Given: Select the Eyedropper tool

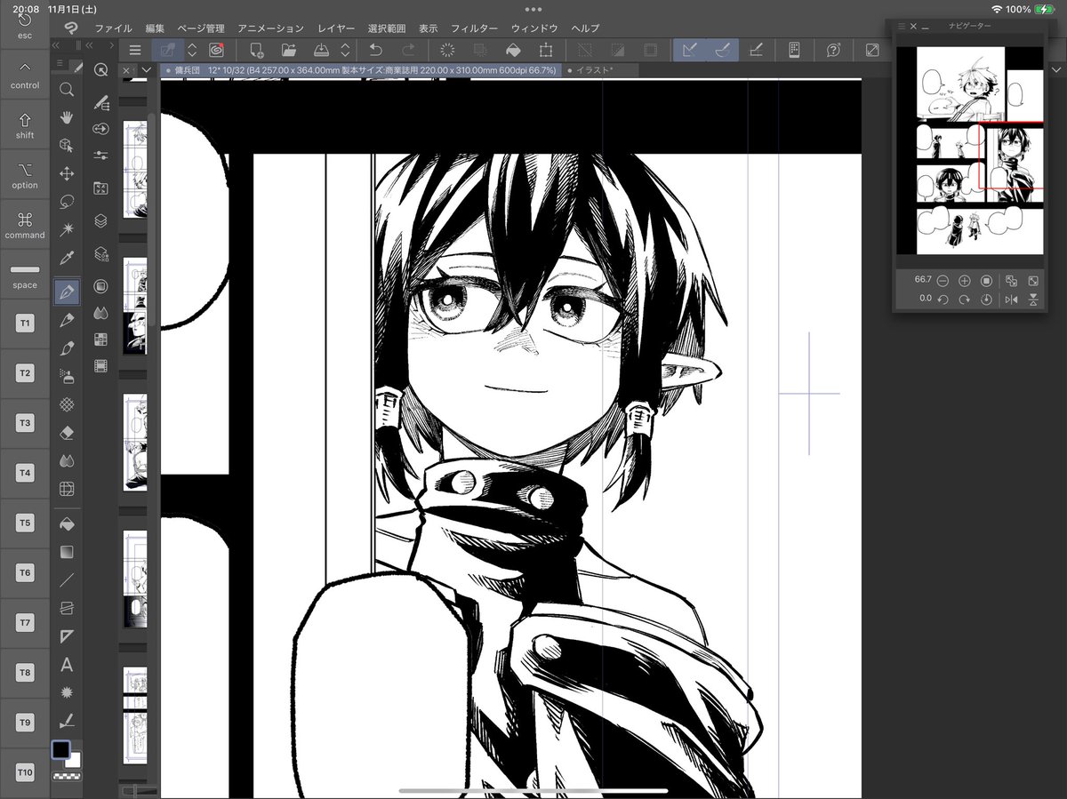Looking at the screenshot, I should pyautogui.click(x=66, y=259).
